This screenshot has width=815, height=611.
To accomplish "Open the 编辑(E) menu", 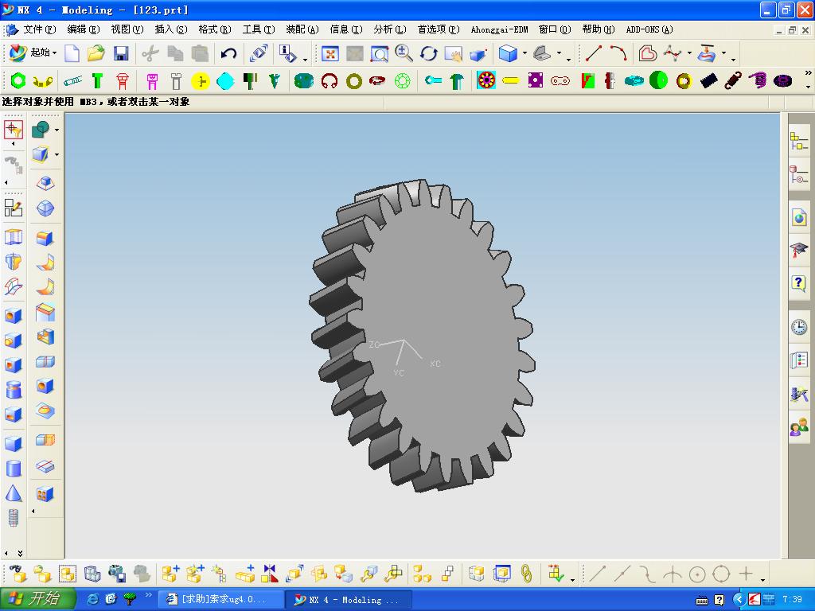I will 83,29.
